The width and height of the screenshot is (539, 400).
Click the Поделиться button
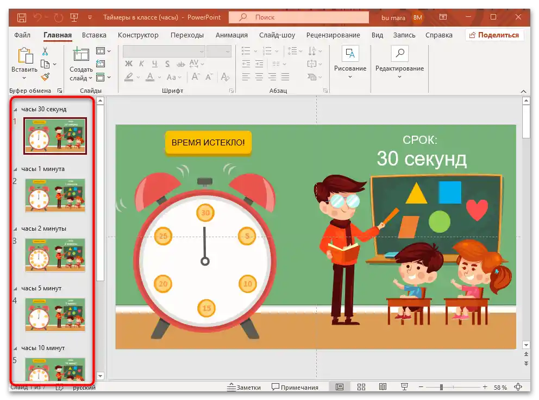point(494,34)
